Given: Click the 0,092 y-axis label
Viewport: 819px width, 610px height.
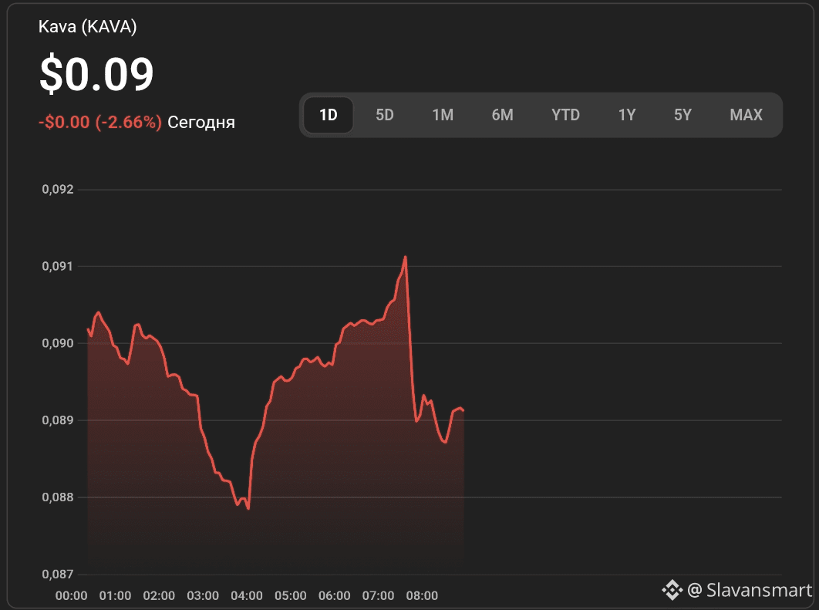Looking at the screenshot, I should click(58, 190).
